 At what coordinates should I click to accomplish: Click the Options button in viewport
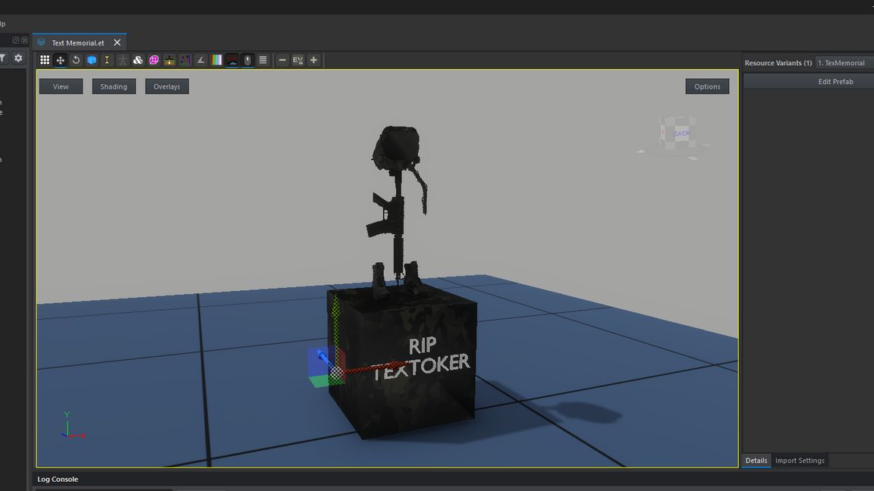[707, 86]
